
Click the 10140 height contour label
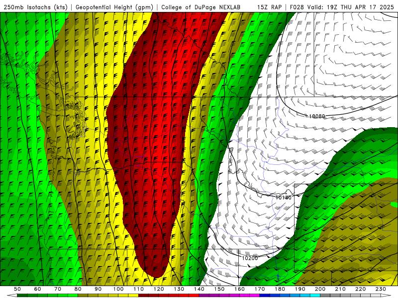click(283, 197)
